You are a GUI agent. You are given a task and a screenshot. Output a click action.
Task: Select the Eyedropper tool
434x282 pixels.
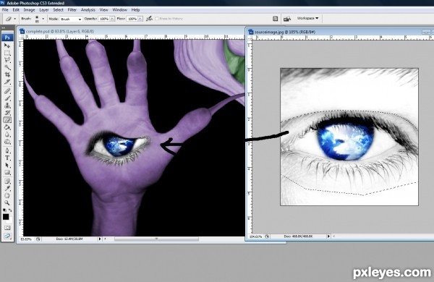[7, 189]
